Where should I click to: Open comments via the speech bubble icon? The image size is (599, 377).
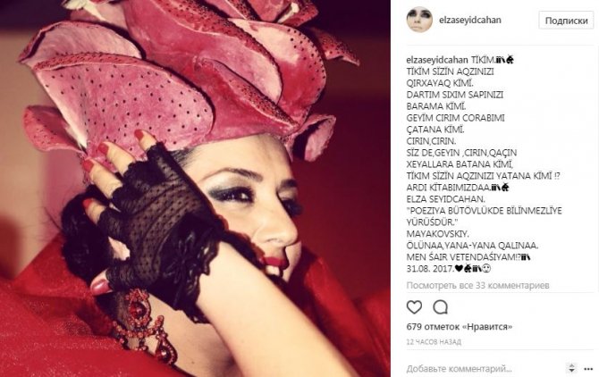tap(440, 307)
